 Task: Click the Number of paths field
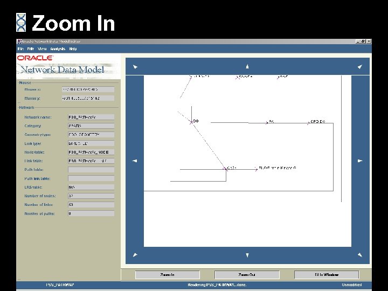point(91,213)
